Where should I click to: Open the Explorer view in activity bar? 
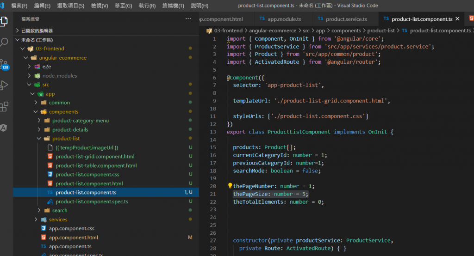(4, 21)
